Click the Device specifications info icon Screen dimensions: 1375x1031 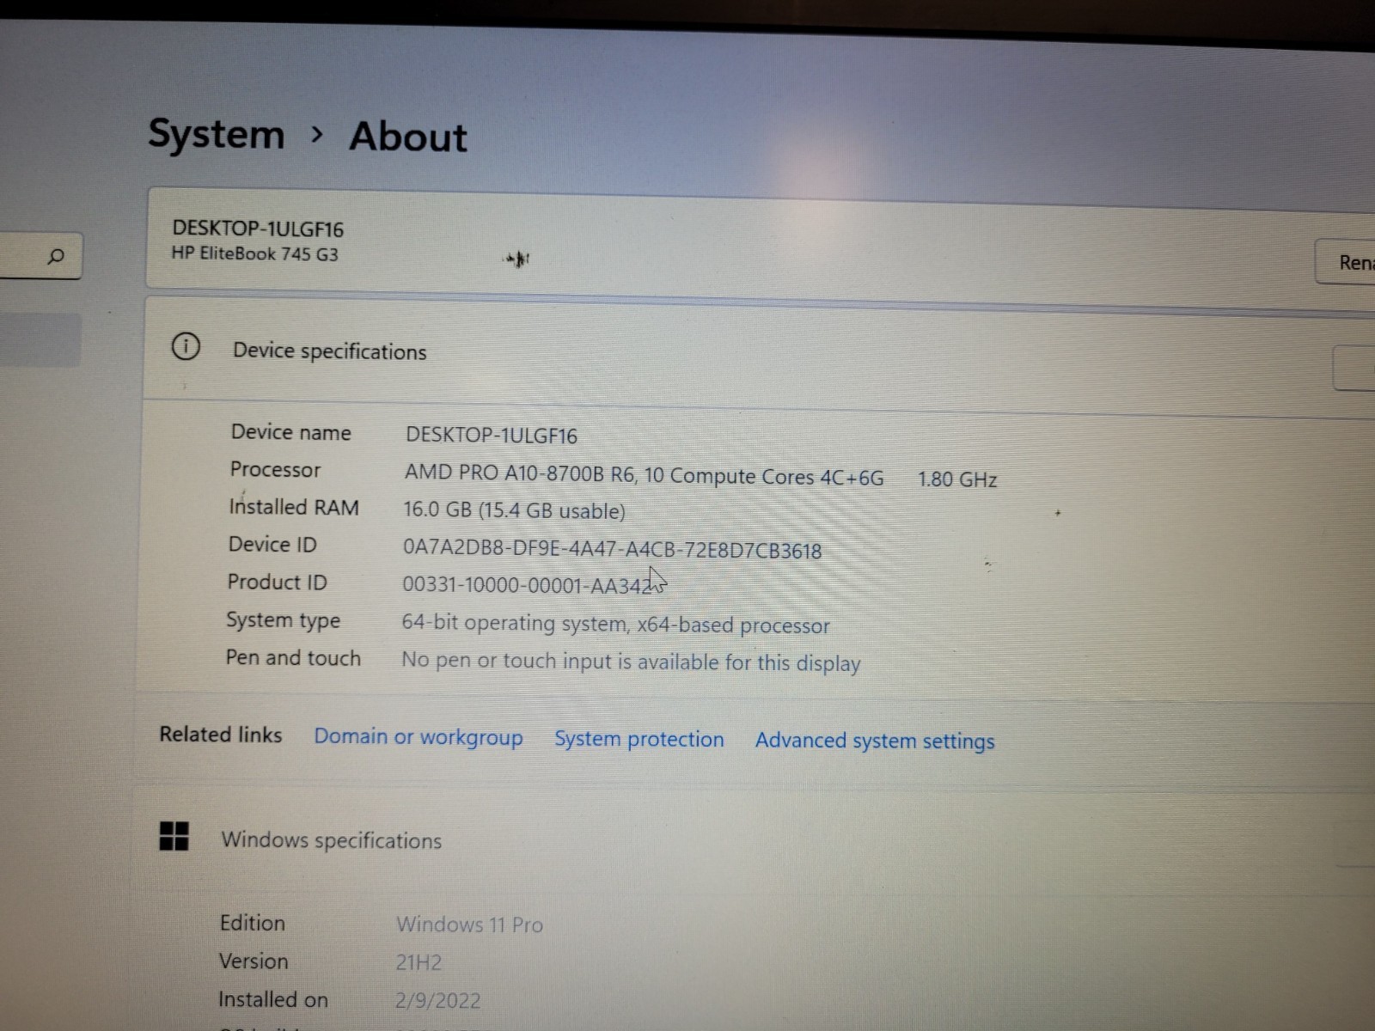tap(186, 346)
